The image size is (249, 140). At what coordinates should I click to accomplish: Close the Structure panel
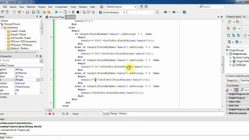coord(40,17)
